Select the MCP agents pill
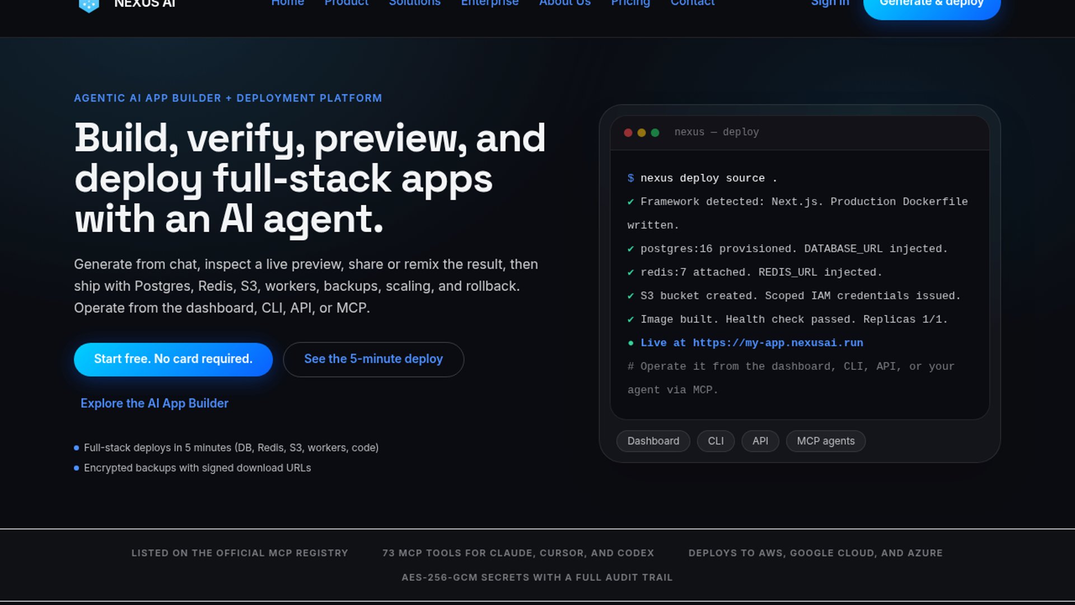Screen dimensions: 1075x605 click(825, 441)
